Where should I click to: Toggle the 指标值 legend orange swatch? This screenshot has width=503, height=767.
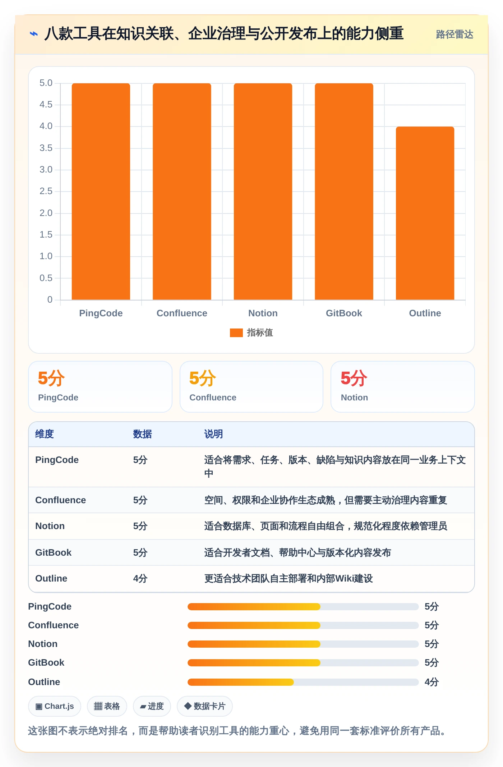tap(236, 333)
